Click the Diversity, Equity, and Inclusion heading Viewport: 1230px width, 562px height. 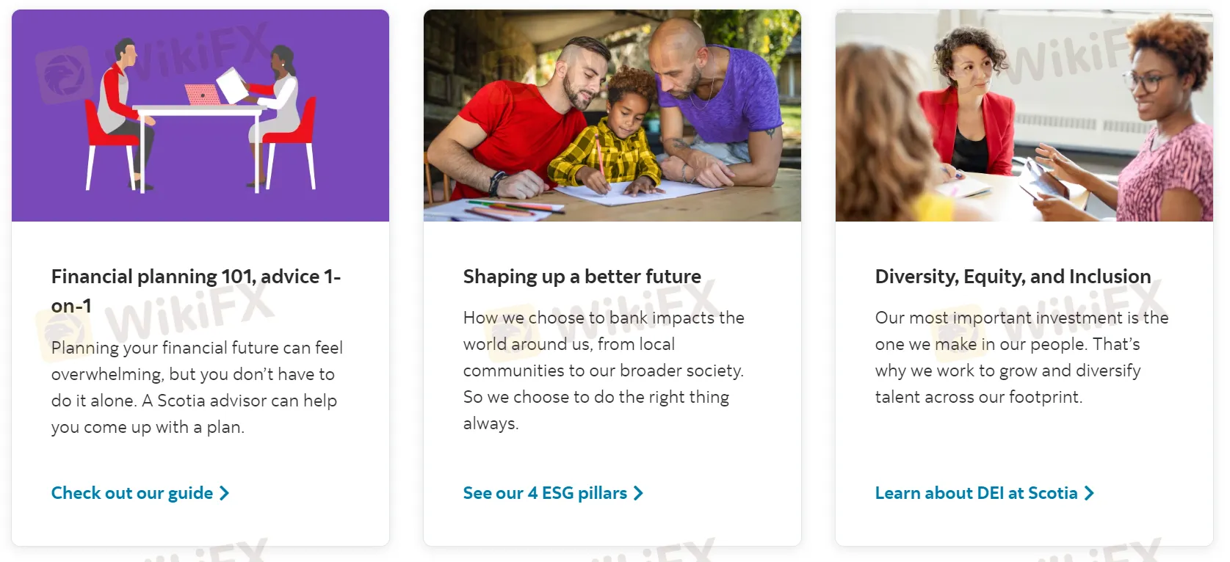[1013, 277]
